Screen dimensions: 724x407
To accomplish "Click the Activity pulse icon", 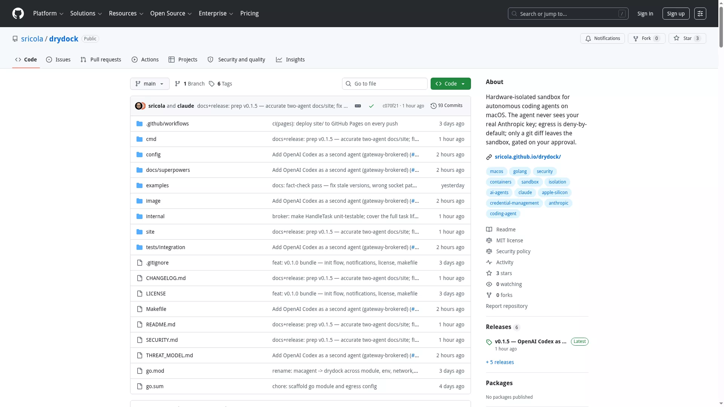I will (489, 262).
